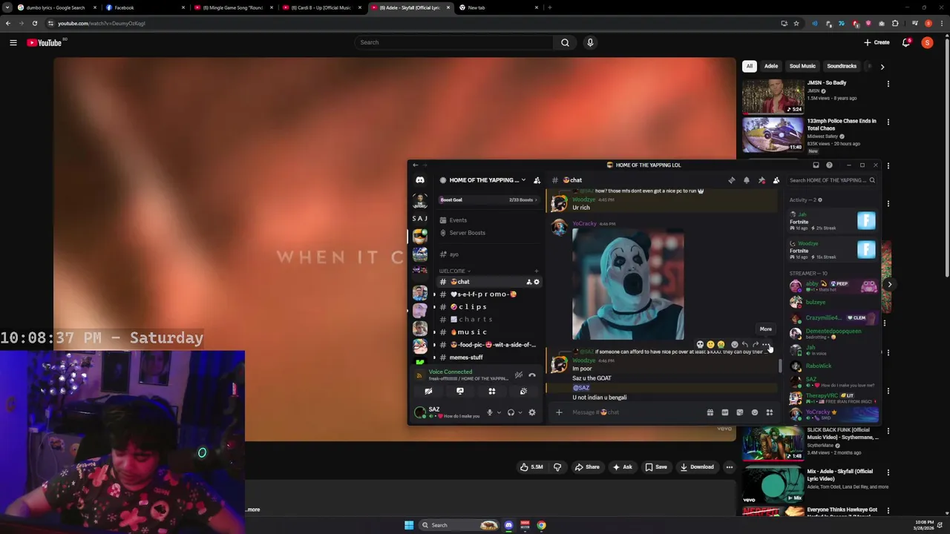Select Soul Music filter chip

click(x=802, y=66)
